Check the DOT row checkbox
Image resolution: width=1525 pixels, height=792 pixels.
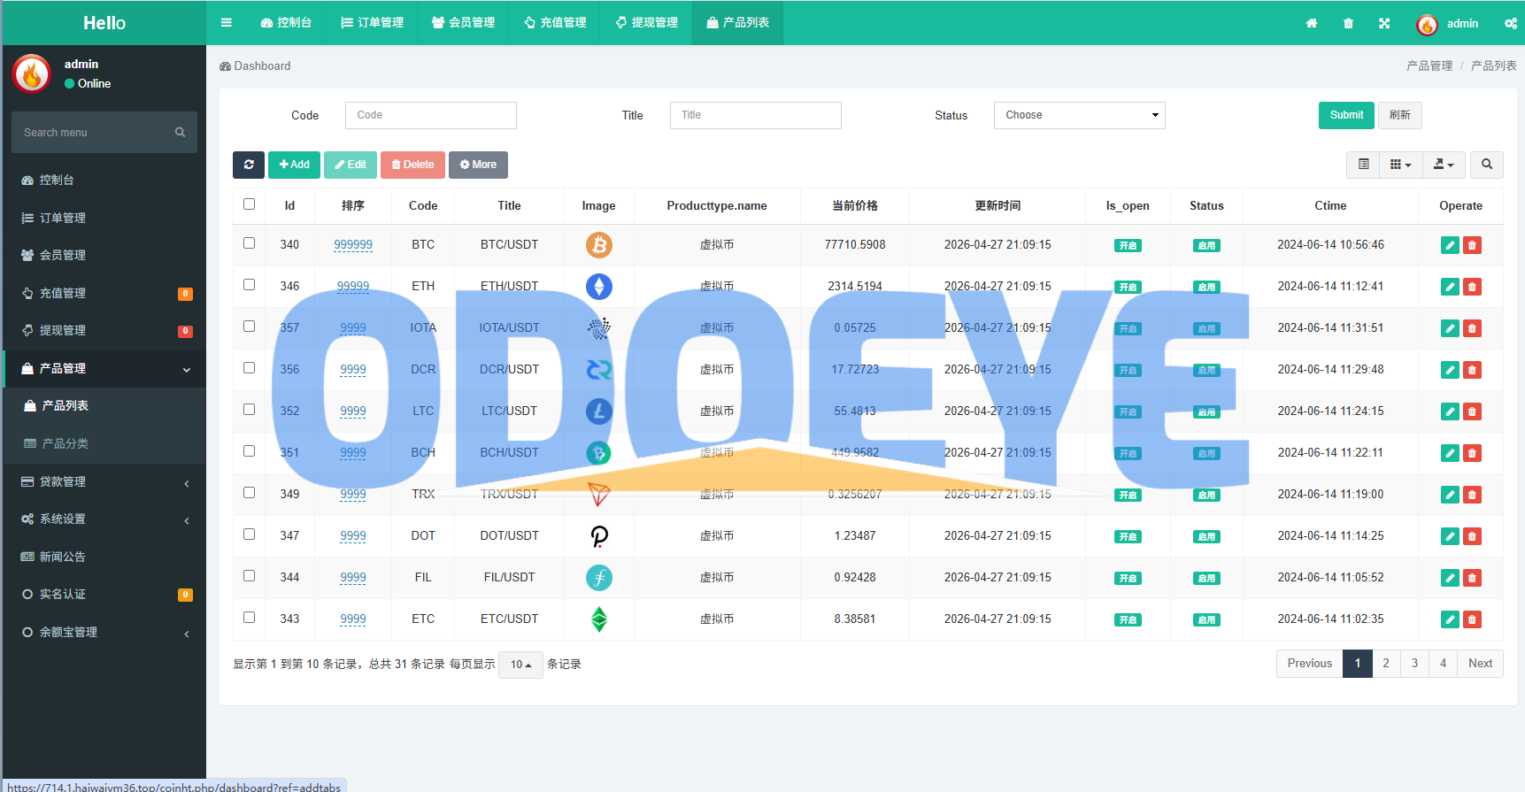pyautogui.click(x=250, y=534)
